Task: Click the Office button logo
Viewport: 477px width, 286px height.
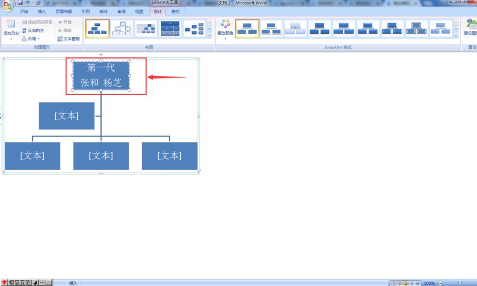Action: 7,5
